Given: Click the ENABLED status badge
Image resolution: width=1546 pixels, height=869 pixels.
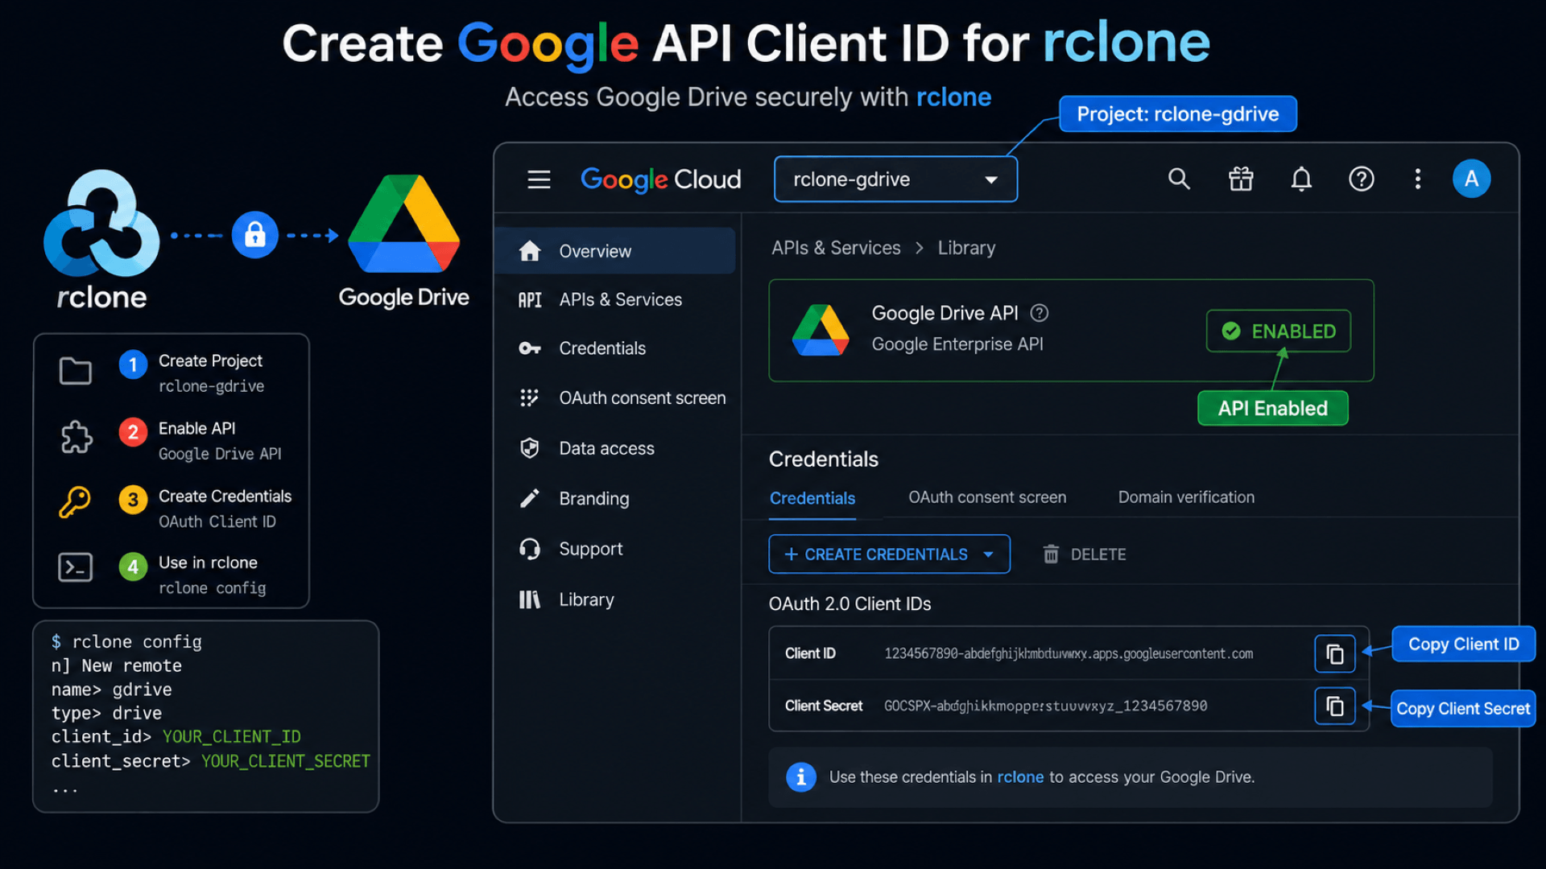Looking at the screenshot, I should tap(1279, 331).
